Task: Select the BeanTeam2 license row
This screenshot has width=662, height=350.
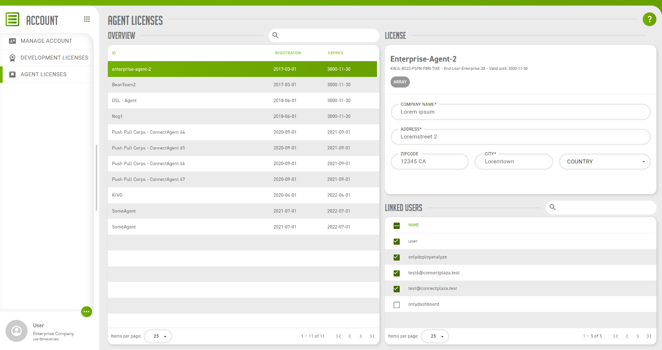Action: pos(243,85)
